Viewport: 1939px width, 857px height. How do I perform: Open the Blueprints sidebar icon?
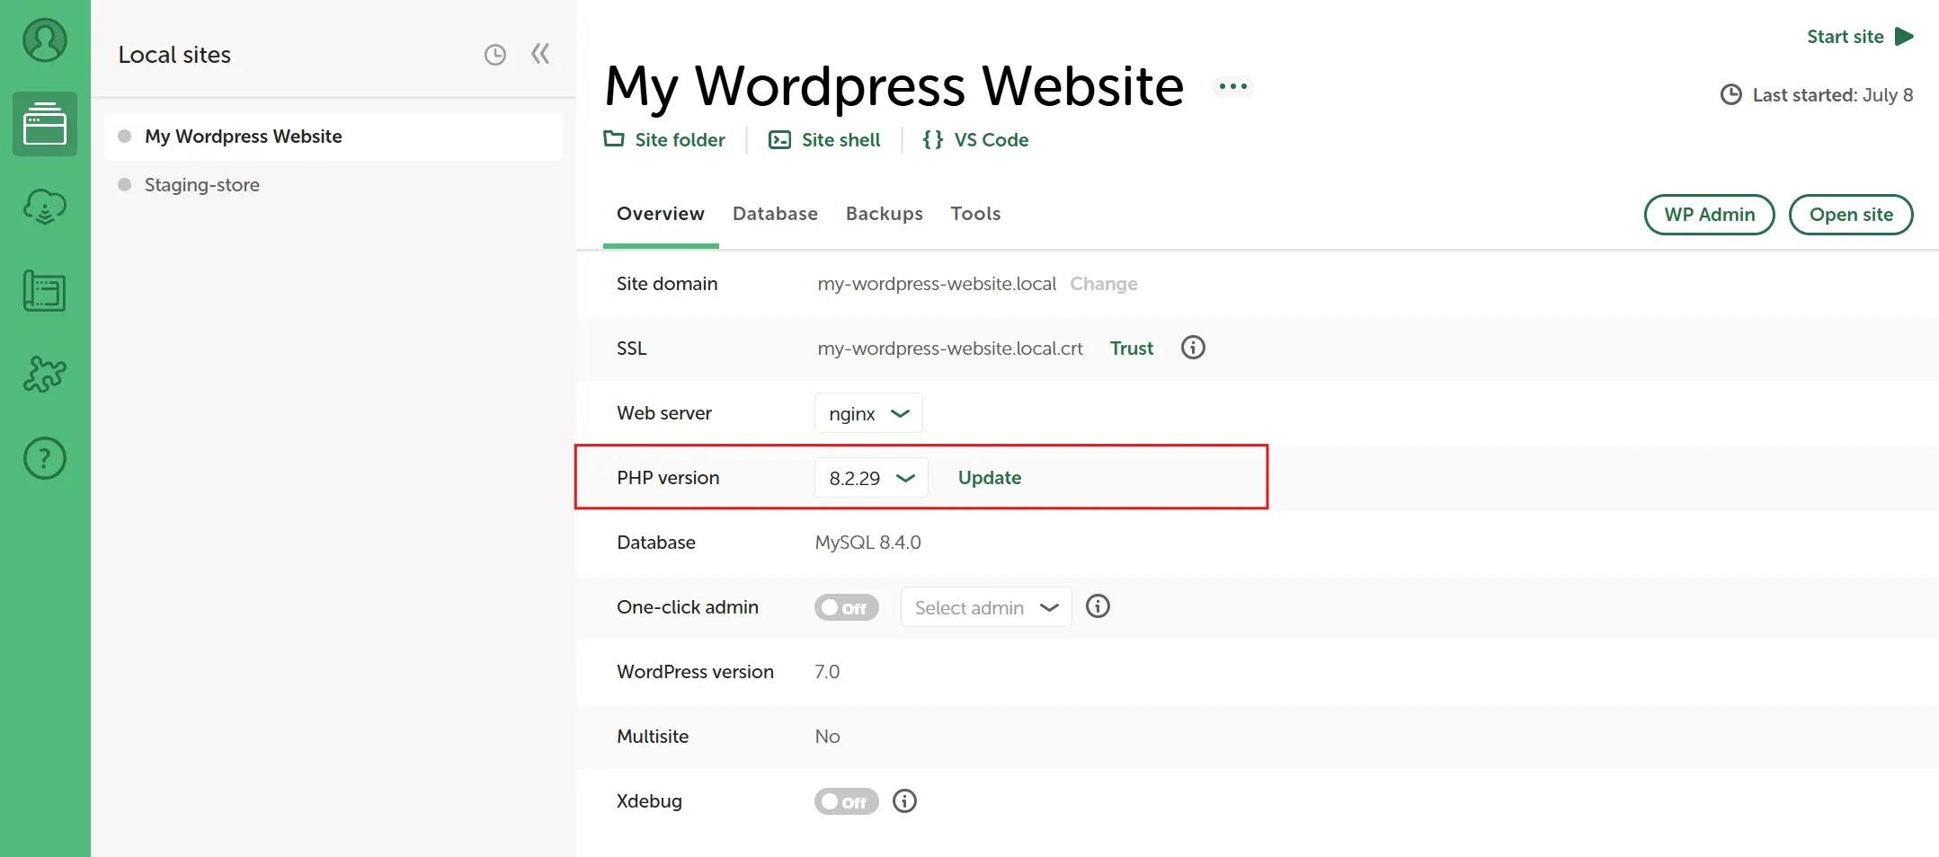tap(45, 291)
